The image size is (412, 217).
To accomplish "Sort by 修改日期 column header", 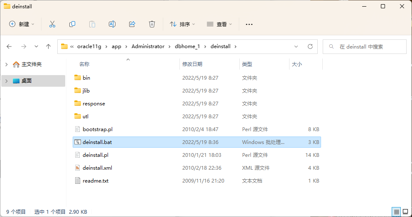I will click(x=192, y=64).
